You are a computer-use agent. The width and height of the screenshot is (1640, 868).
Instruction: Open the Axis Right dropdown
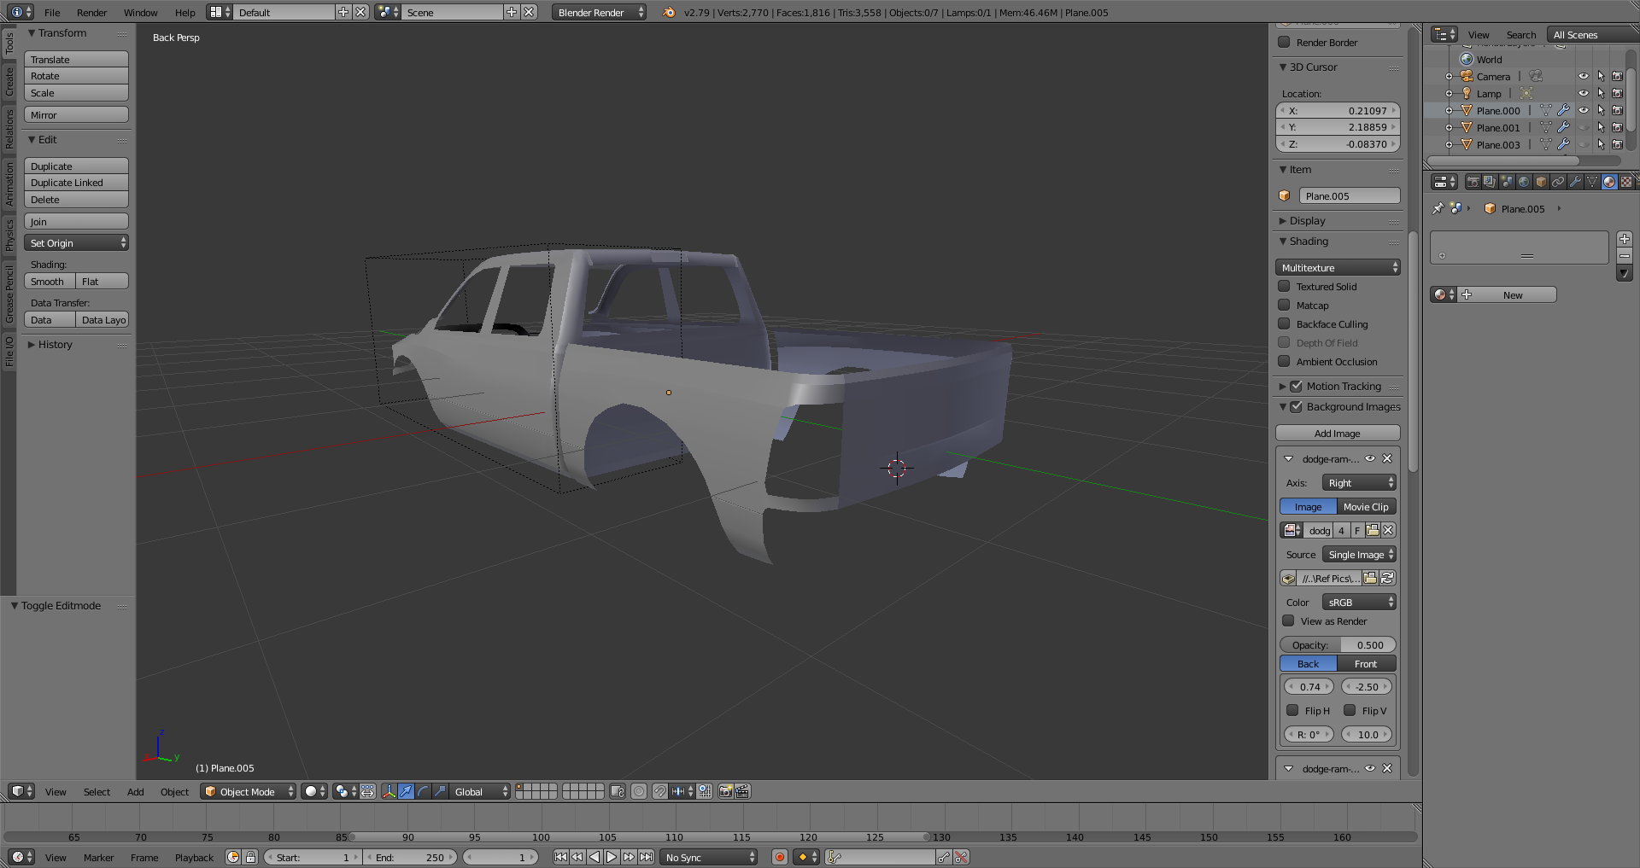tap(1359, 482)
